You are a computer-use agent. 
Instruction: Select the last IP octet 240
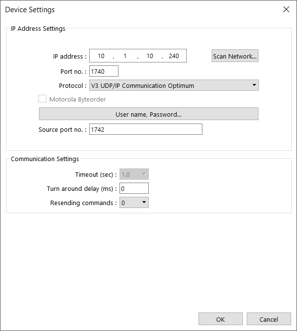click(x=174, y=56)
